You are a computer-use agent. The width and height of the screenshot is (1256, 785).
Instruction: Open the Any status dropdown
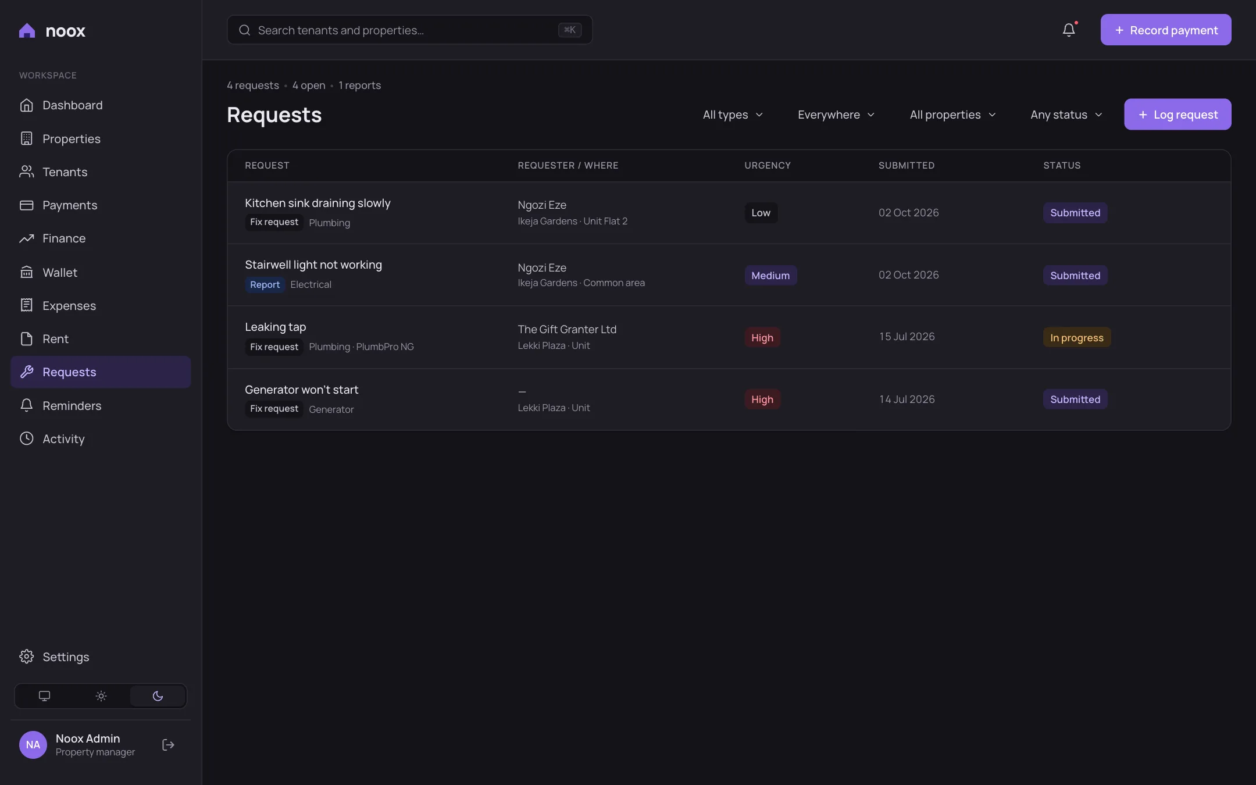click(1066, 115)
